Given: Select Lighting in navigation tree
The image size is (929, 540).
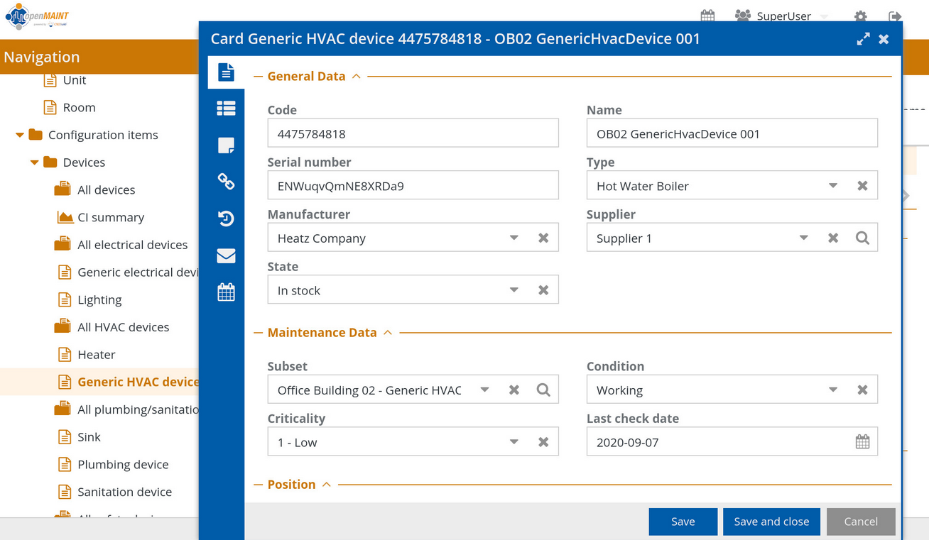Looking at the screenshot, I should point(99,299).
